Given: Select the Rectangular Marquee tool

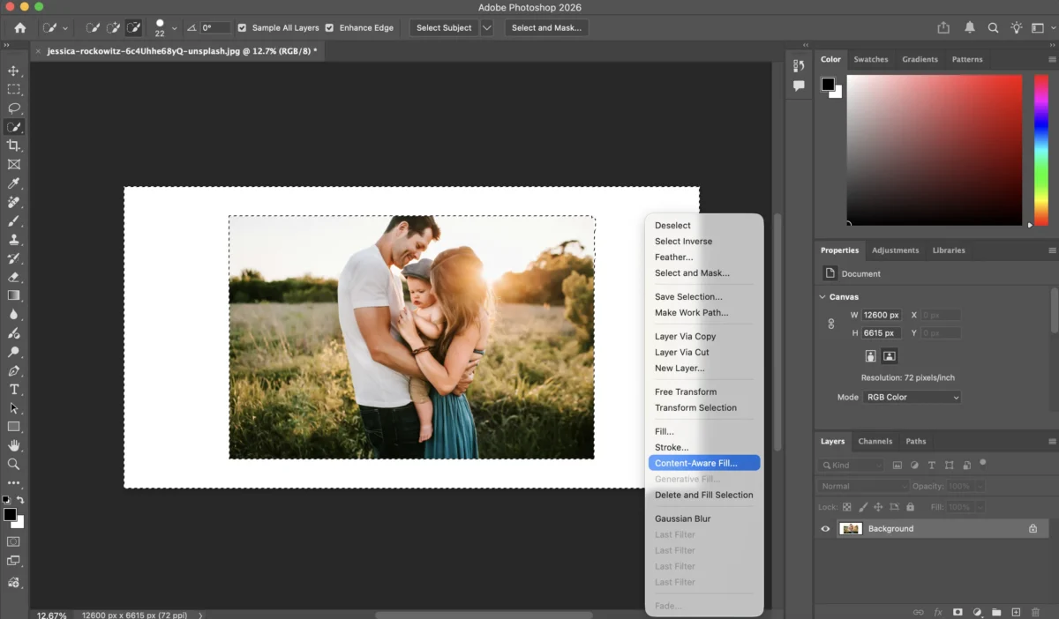Looking at the screenshot, I should click(x=13, y=89).
